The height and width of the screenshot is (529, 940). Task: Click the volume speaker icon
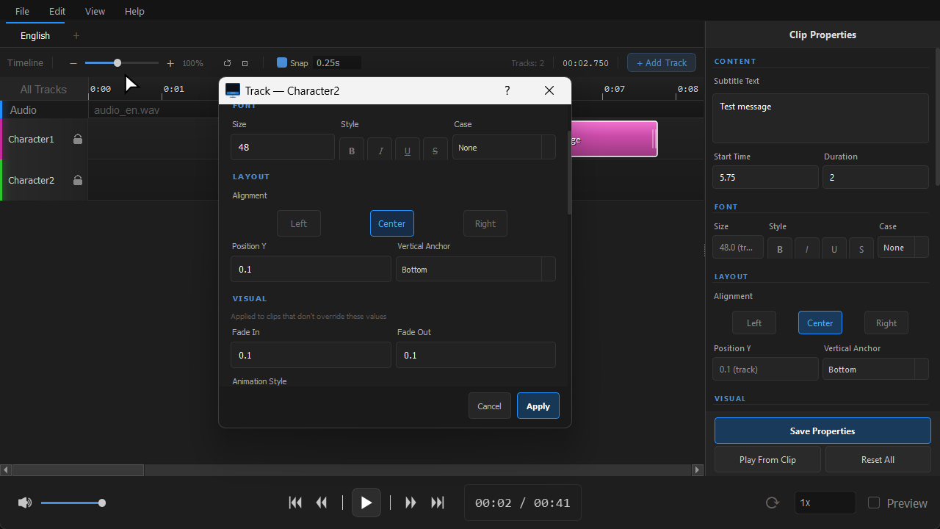(25, 503)
